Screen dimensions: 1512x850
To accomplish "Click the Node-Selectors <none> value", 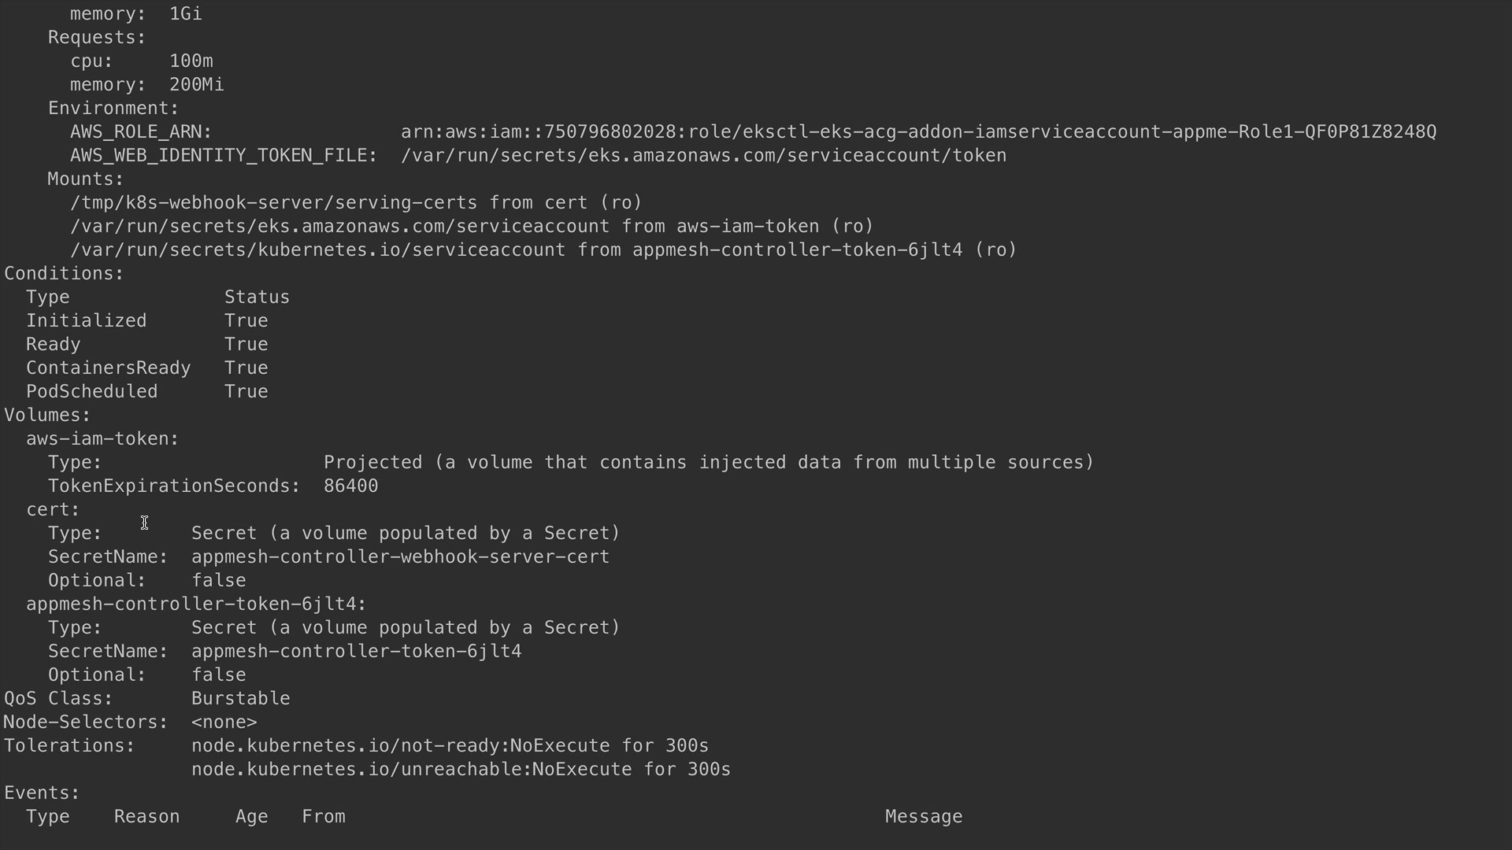I will point(224,722).
